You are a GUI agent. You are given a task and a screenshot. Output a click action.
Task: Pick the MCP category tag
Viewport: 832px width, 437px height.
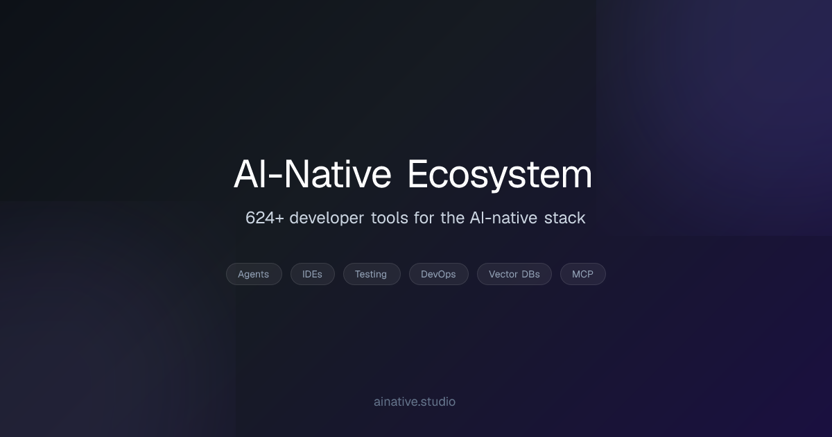click(582, 274)
